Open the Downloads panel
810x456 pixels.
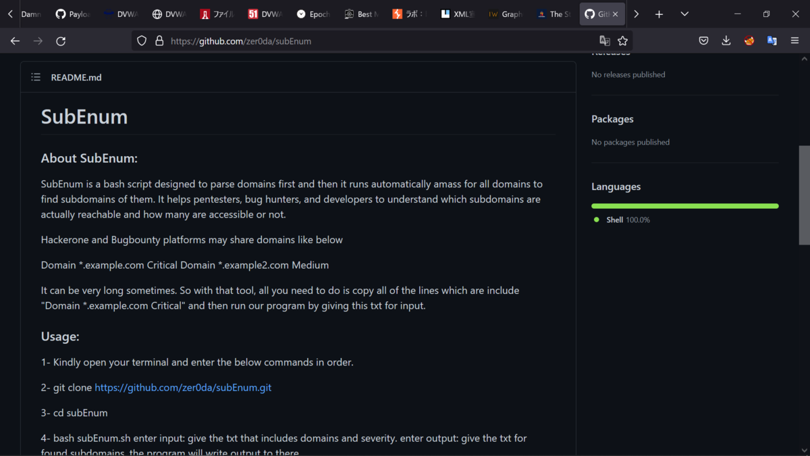(726, 41)
